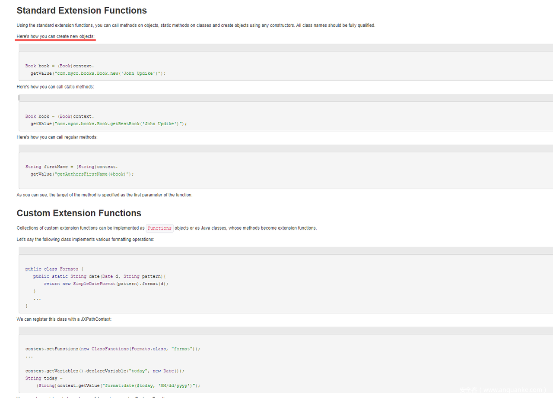Click the "Standard Extension Functions" heading

tap(82, 11)
